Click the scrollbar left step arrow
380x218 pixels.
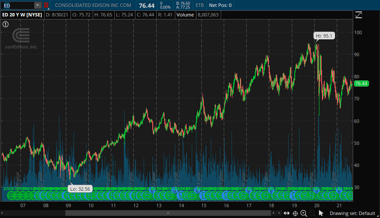click(274, 213)
